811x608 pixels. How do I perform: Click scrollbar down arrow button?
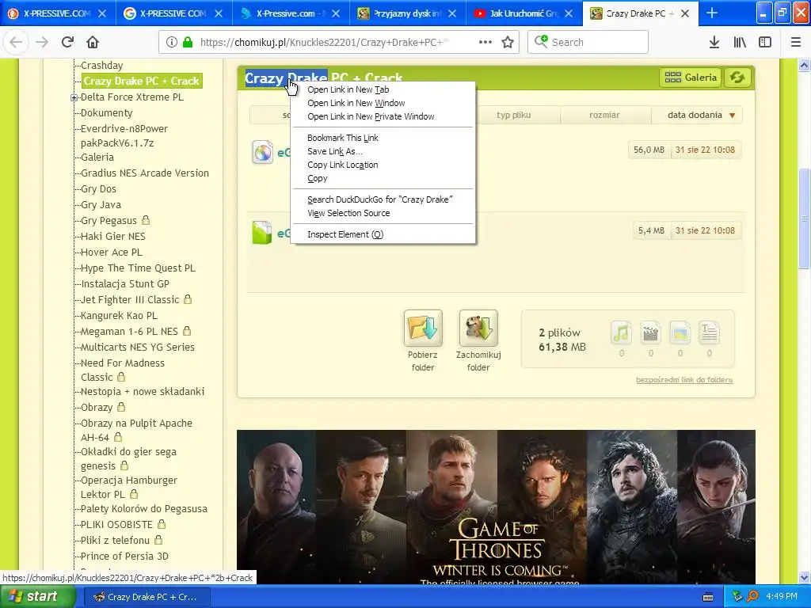pyautogui.click(x=805, y=577)
